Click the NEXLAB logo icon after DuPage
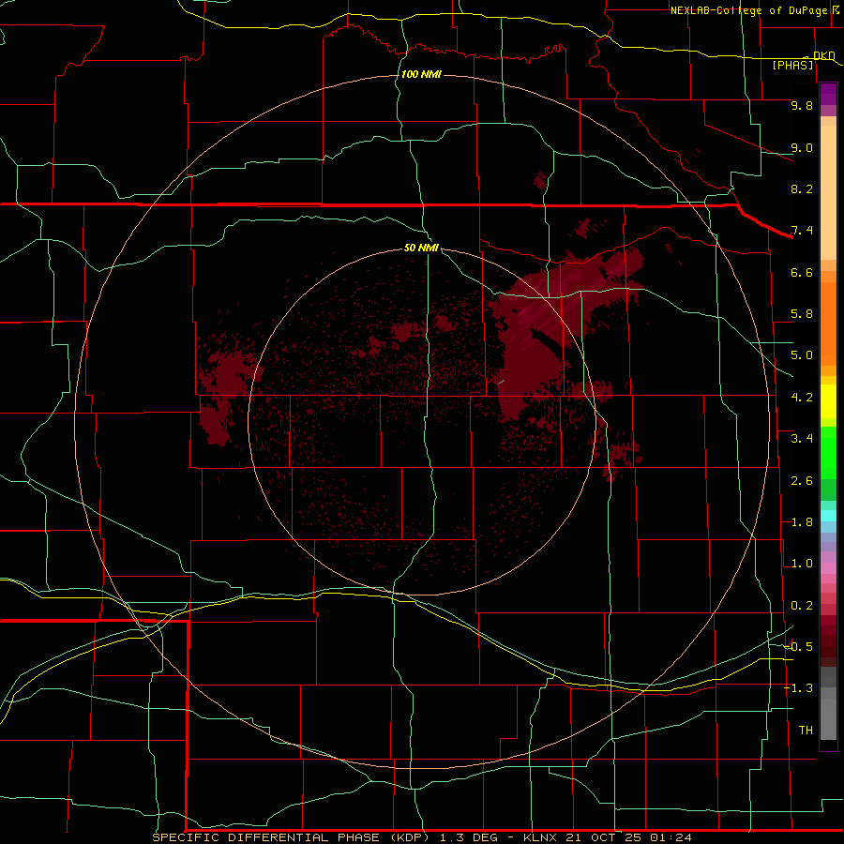 point(836,9)
